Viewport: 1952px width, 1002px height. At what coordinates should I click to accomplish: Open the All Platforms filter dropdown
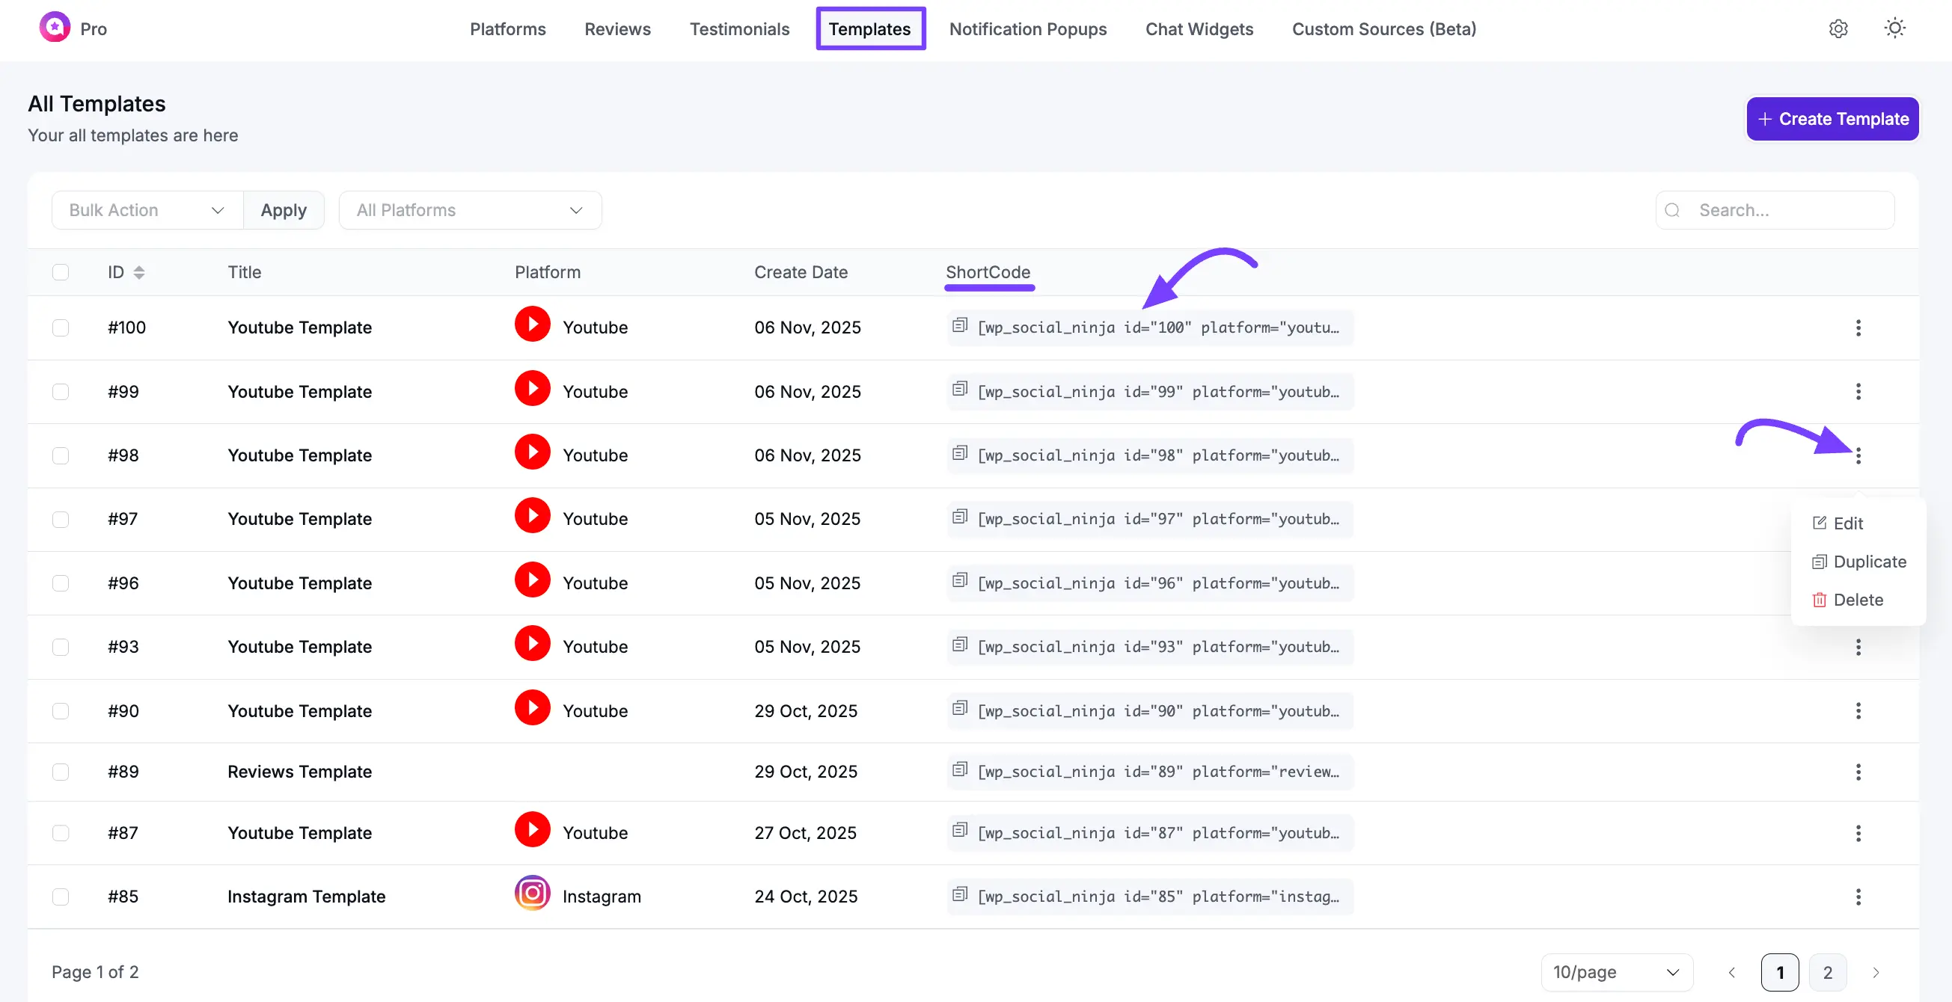[x=470, y=211]
